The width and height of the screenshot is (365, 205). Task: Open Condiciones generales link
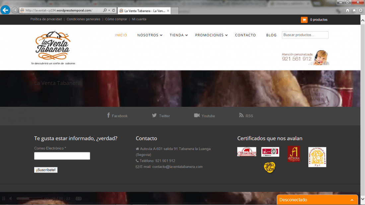click(x=83, y=19)
